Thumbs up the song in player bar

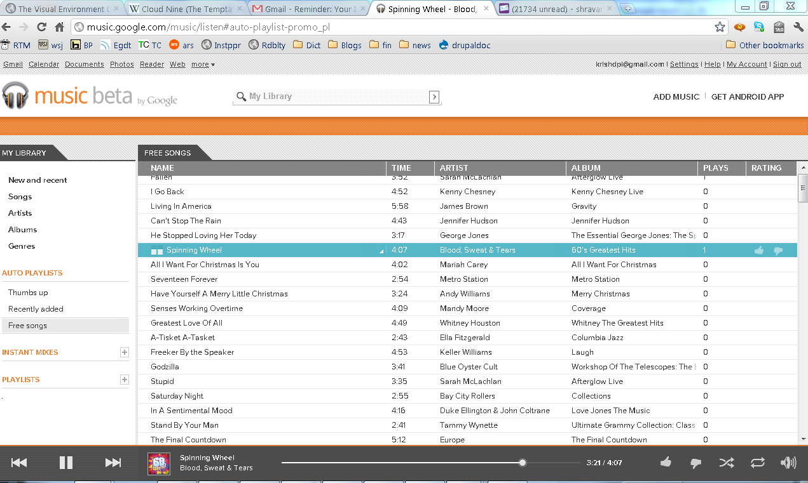coord(666,462)
